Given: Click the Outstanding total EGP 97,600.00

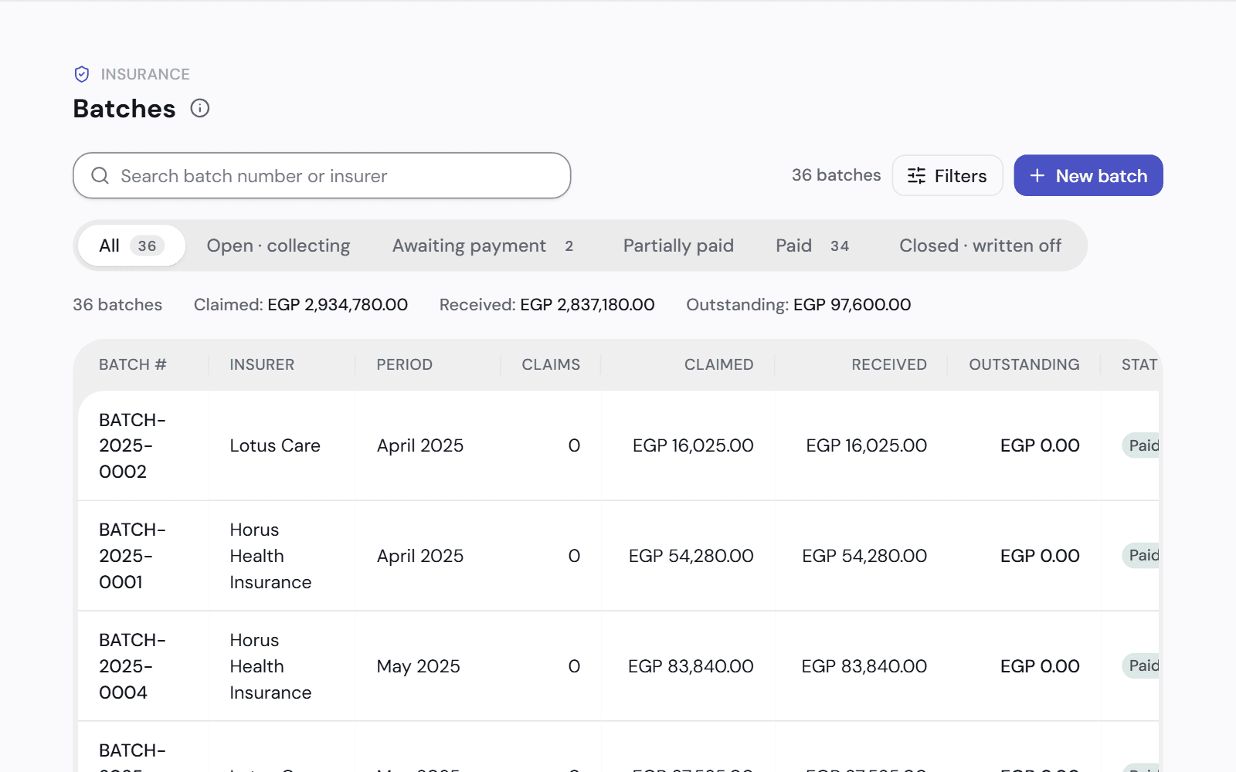Looking at the screenshot, I should 852,305.
